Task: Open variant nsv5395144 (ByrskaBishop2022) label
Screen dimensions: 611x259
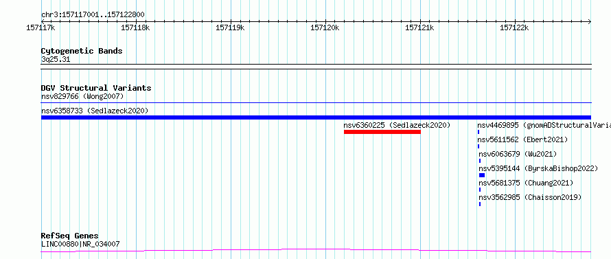Action: point(538,168)
